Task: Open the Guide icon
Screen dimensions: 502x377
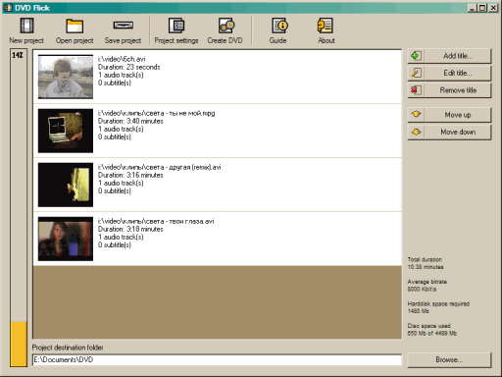Action: point(279,26)
